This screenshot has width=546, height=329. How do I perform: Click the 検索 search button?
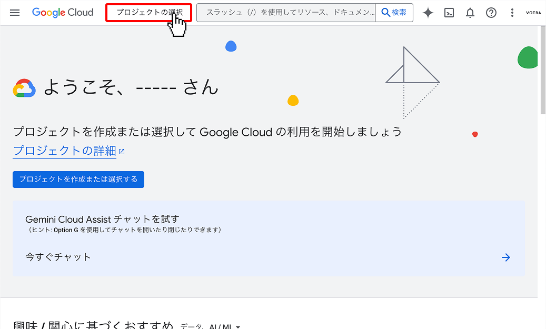(394, 13)
